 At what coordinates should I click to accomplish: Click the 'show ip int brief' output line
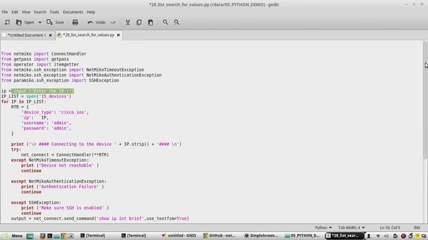(x=100, y=219)
